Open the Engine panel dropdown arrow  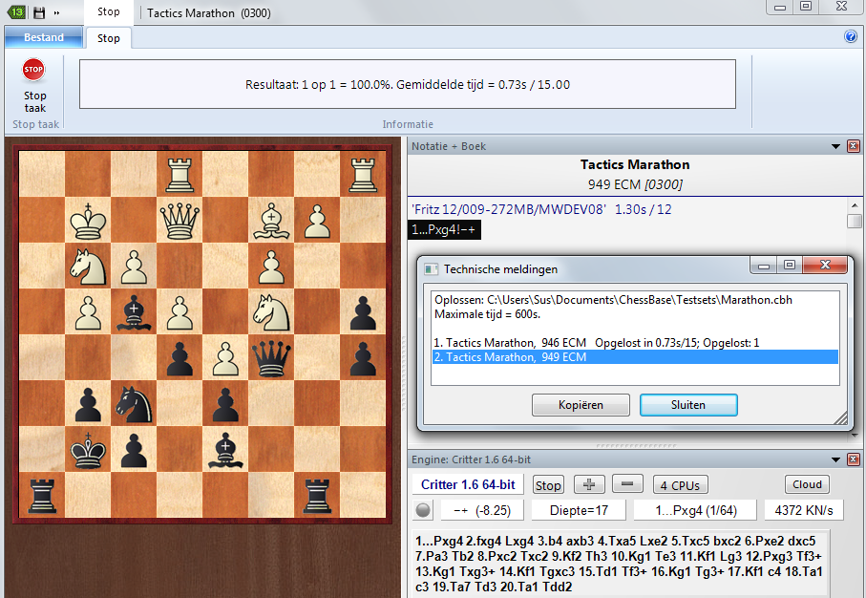point(836,459)
